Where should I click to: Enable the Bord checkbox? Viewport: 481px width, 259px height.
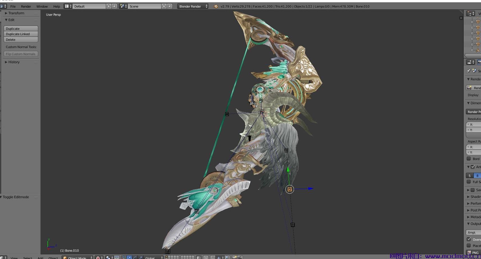[469, 159]
